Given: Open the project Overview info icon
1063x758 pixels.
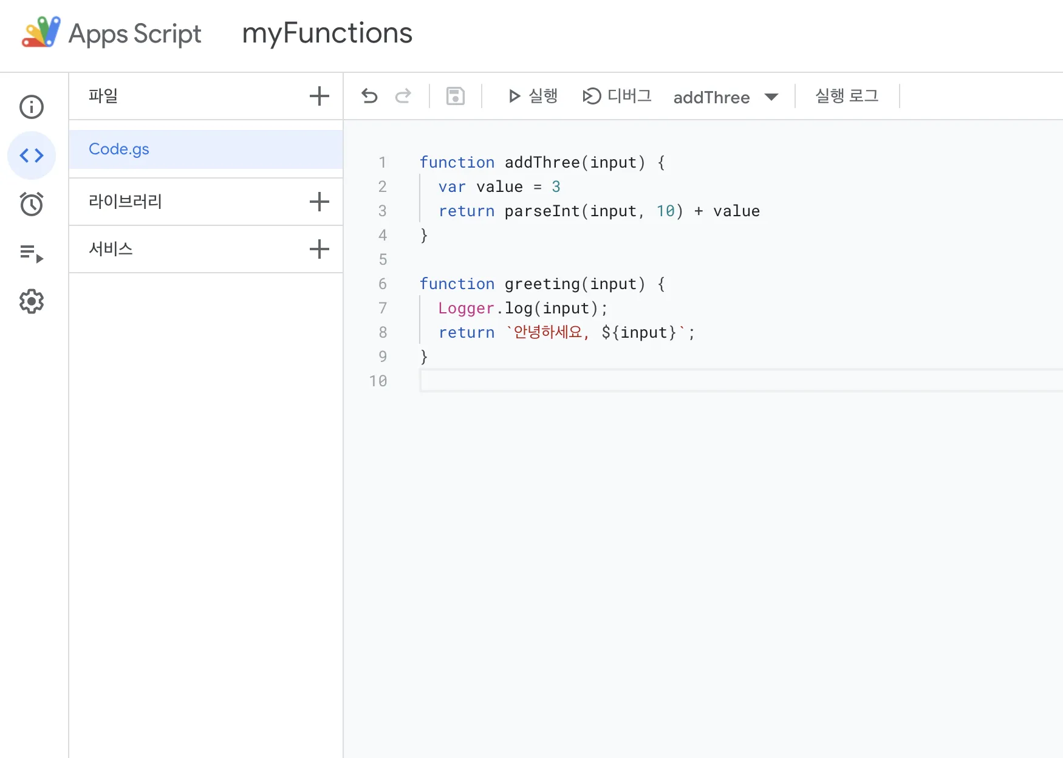Looking at the screenshot, I should [32, 107].
